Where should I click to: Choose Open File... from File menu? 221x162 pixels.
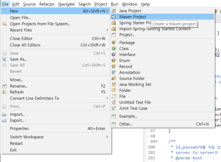55,18
